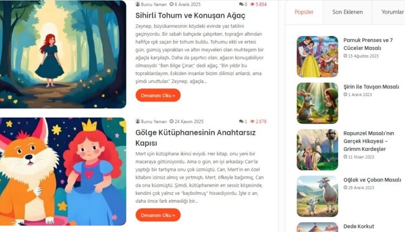This screenshot has height=232, width=405.
Task: Open Pamuk Prenses ve 7 Cüceler thumbnail
Action: point(318,57)
